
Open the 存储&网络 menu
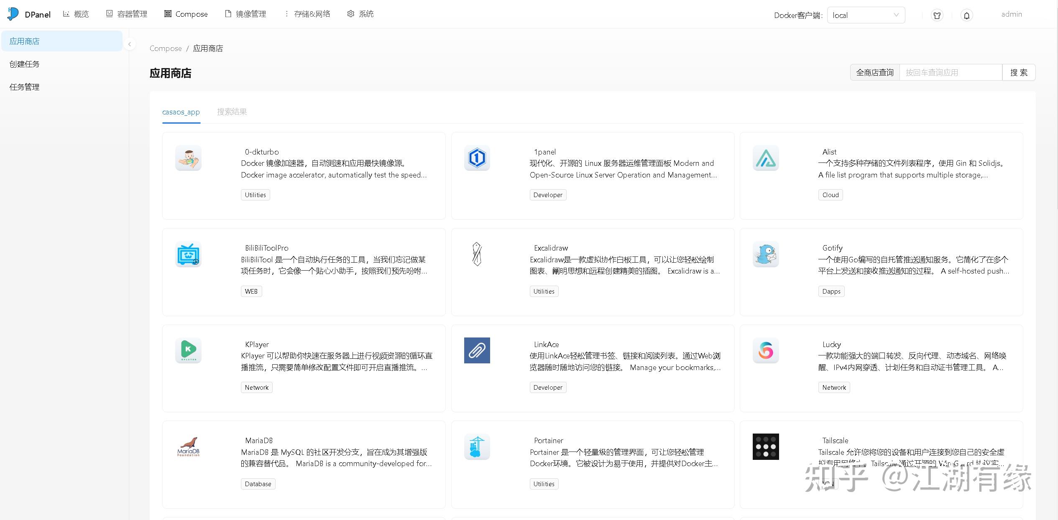tap(308, 13)
